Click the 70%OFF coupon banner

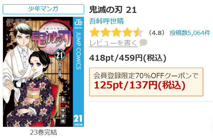(x=146, y=82)
